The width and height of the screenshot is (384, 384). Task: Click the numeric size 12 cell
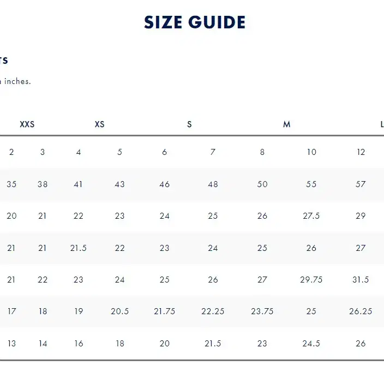pyautogui.click(x=361, y=152)
